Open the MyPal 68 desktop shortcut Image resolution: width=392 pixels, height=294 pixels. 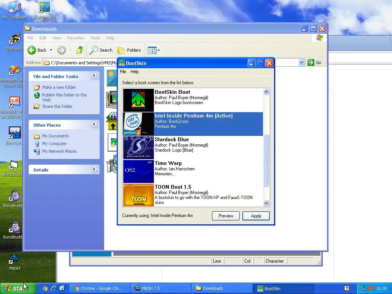coord(14,42)
